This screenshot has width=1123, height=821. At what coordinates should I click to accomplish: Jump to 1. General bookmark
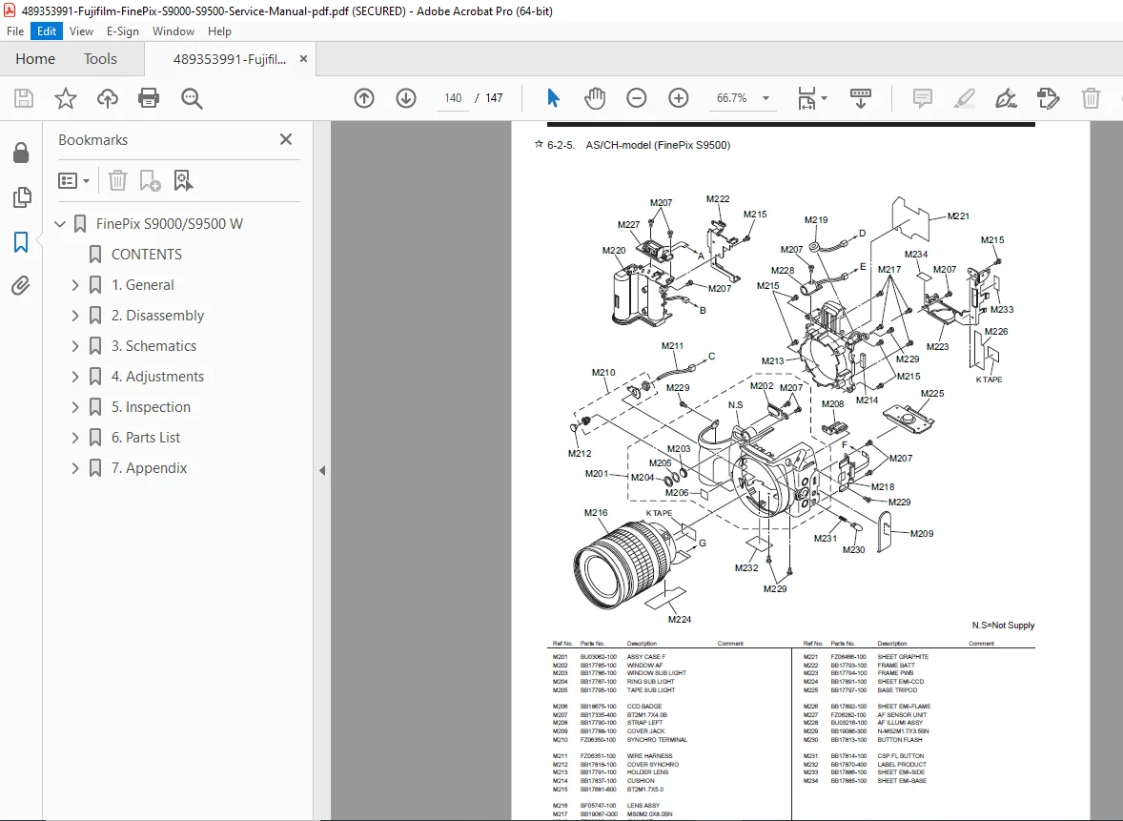[x=143, y=285]
